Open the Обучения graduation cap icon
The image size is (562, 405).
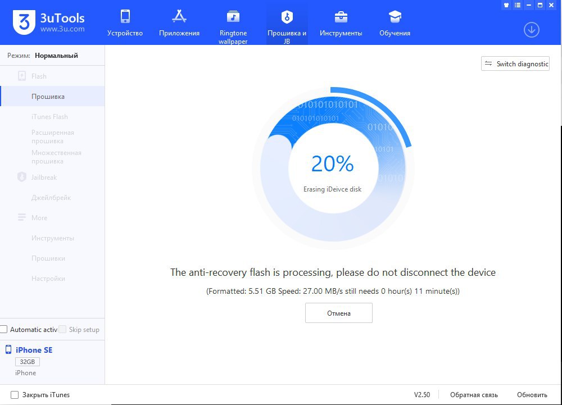pyautogui.click(x=395, y=16)
